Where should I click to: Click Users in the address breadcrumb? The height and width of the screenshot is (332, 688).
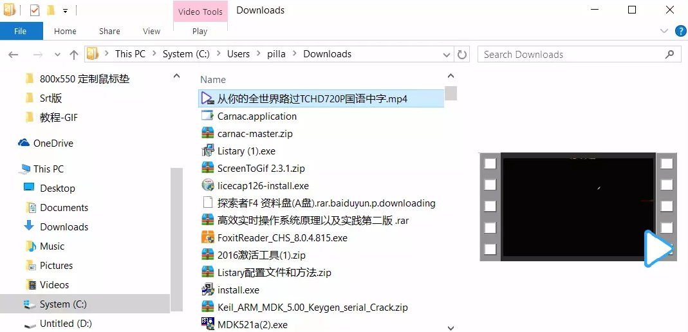pos(238,54)
